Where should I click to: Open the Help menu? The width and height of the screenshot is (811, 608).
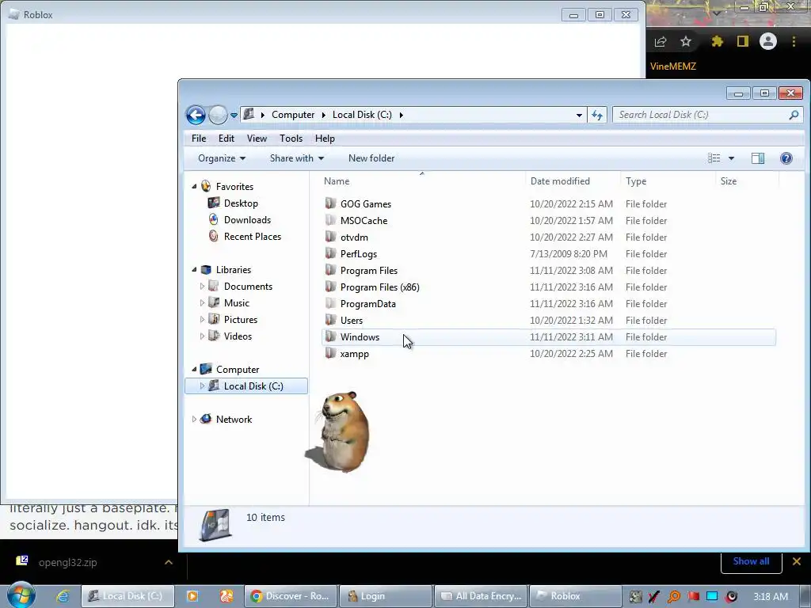coord(325,139)
